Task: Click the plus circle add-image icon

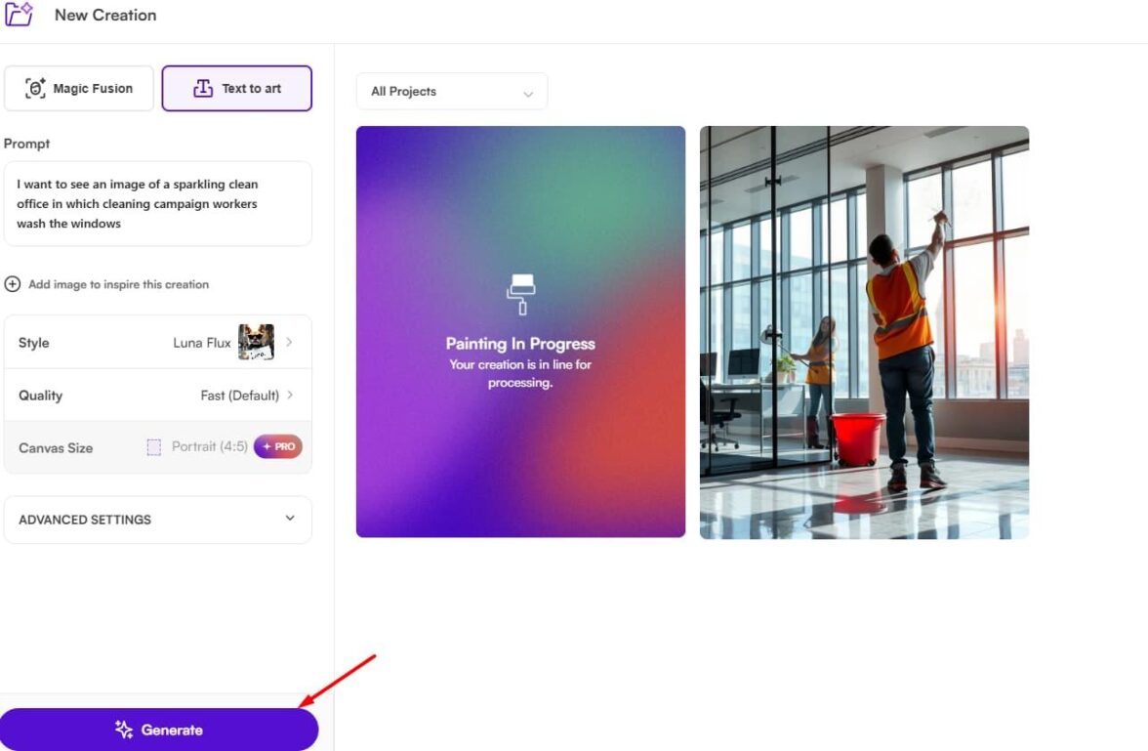Action: [x=13, y=284]
